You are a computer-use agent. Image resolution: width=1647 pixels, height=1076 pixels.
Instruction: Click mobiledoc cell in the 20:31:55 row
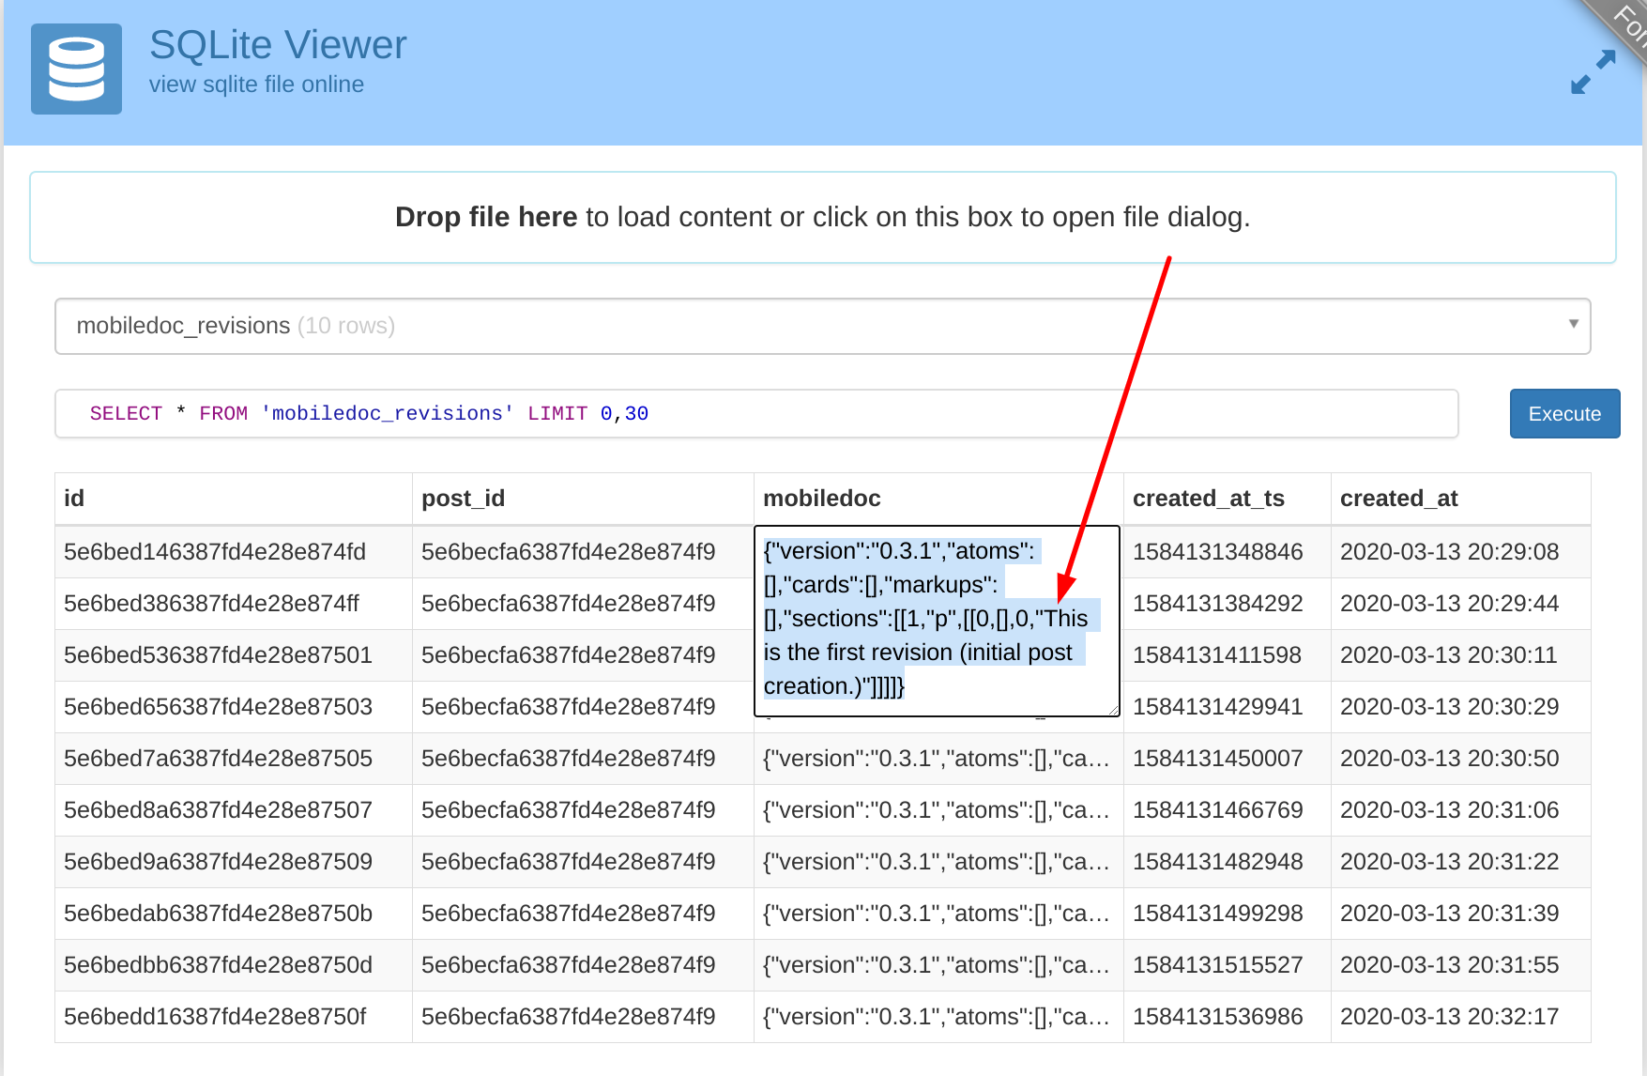pos(937,965)
